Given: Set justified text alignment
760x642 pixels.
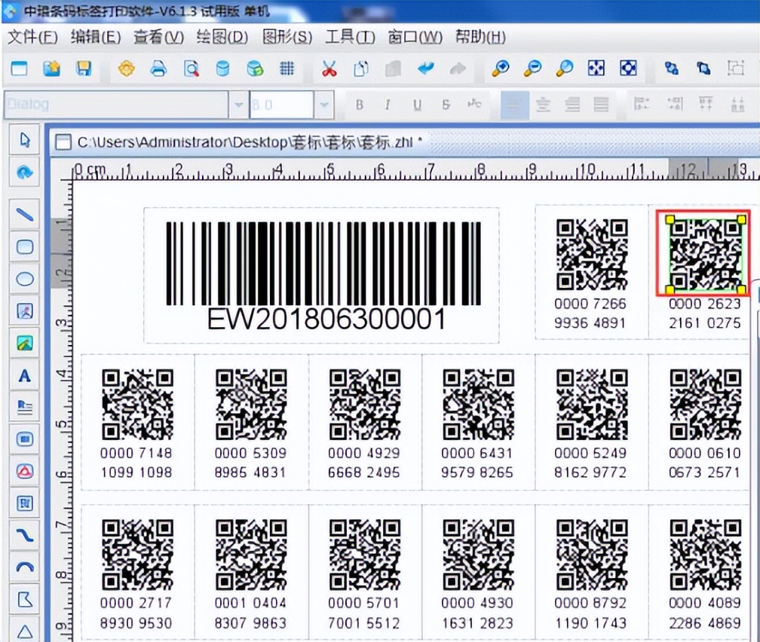Looking at the screenshot, I should (x=601, y=104).
